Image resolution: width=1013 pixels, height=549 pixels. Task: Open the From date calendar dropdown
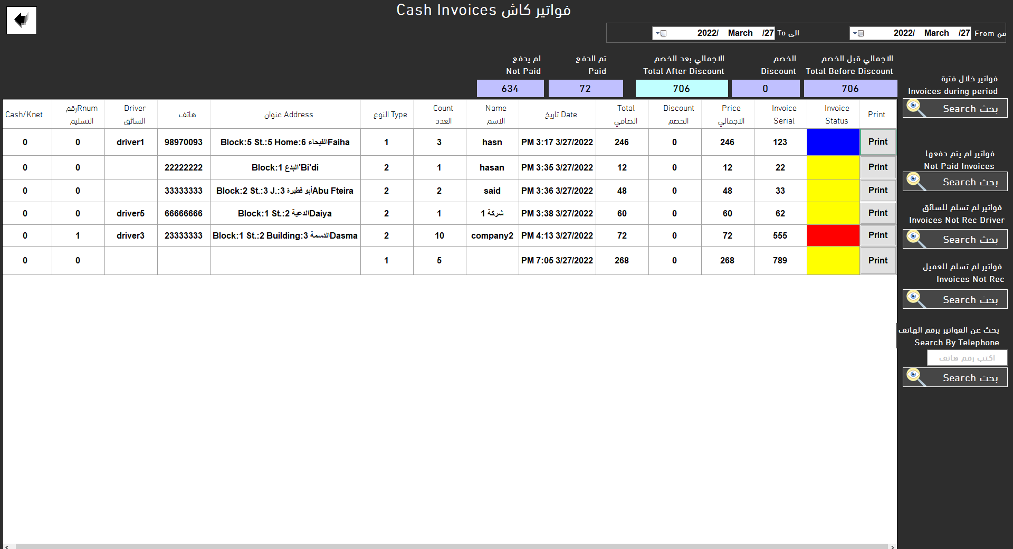click(x=858, y=33)
